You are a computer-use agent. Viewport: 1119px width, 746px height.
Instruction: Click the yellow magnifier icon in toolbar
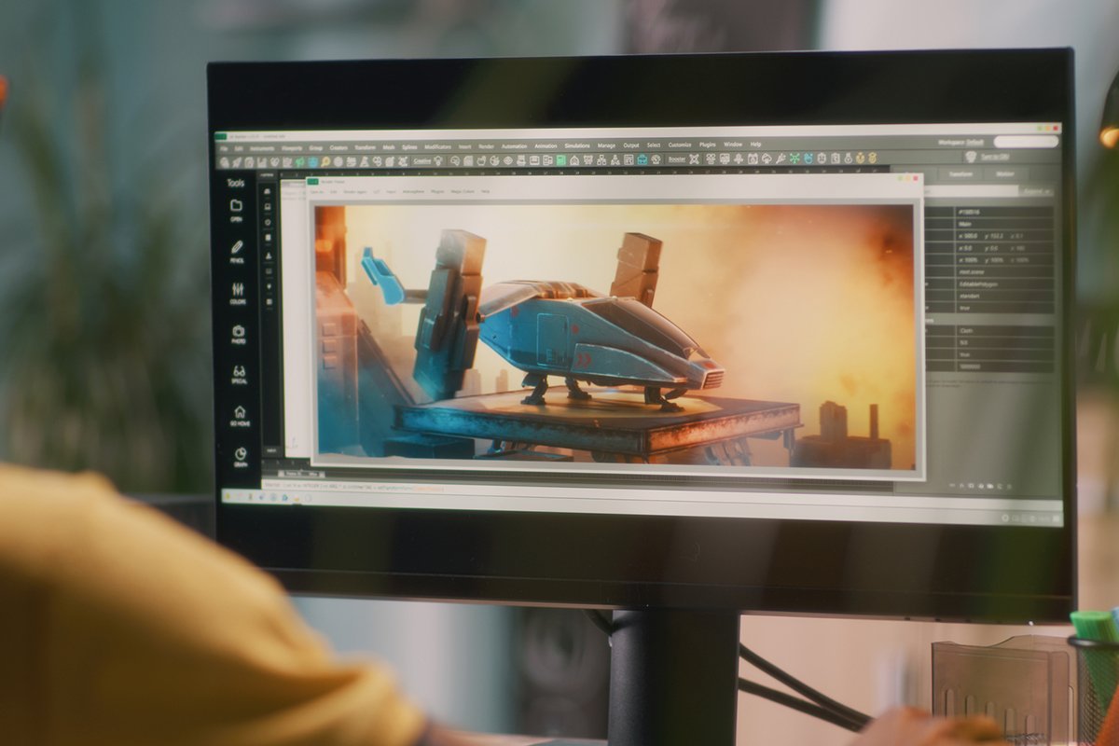pos(326,161)
